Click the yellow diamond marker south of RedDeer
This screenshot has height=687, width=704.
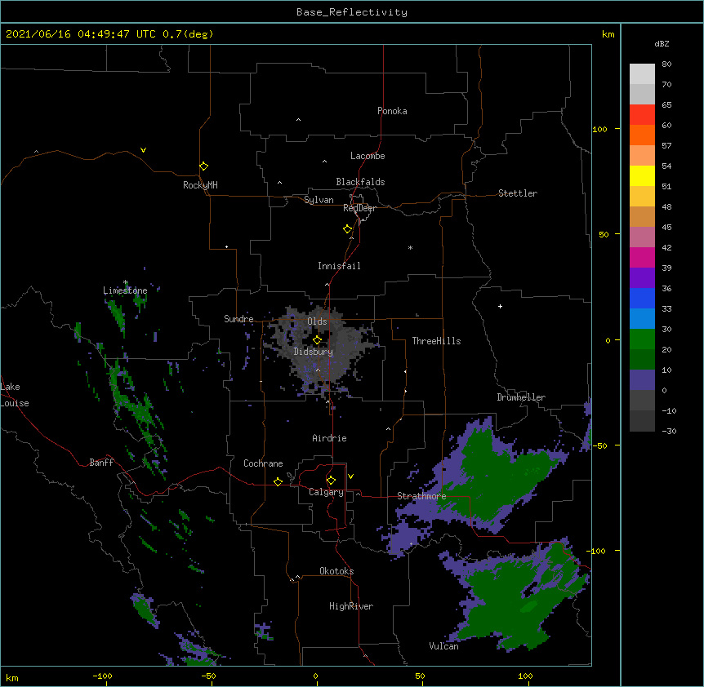tap(347, 229)
